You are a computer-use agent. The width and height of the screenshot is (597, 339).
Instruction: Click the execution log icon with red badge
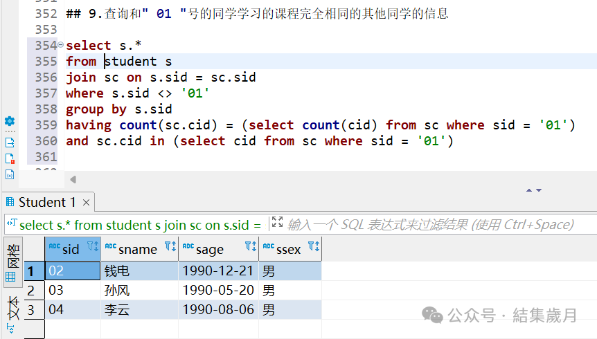[10, 158]
